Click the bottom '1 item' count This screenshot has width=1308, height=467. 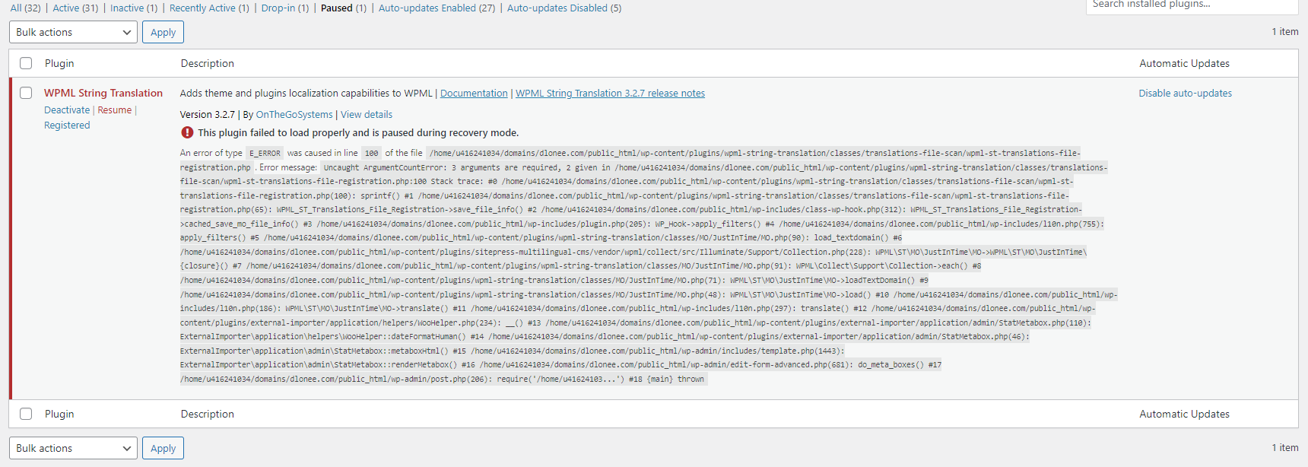[1285, 448]
